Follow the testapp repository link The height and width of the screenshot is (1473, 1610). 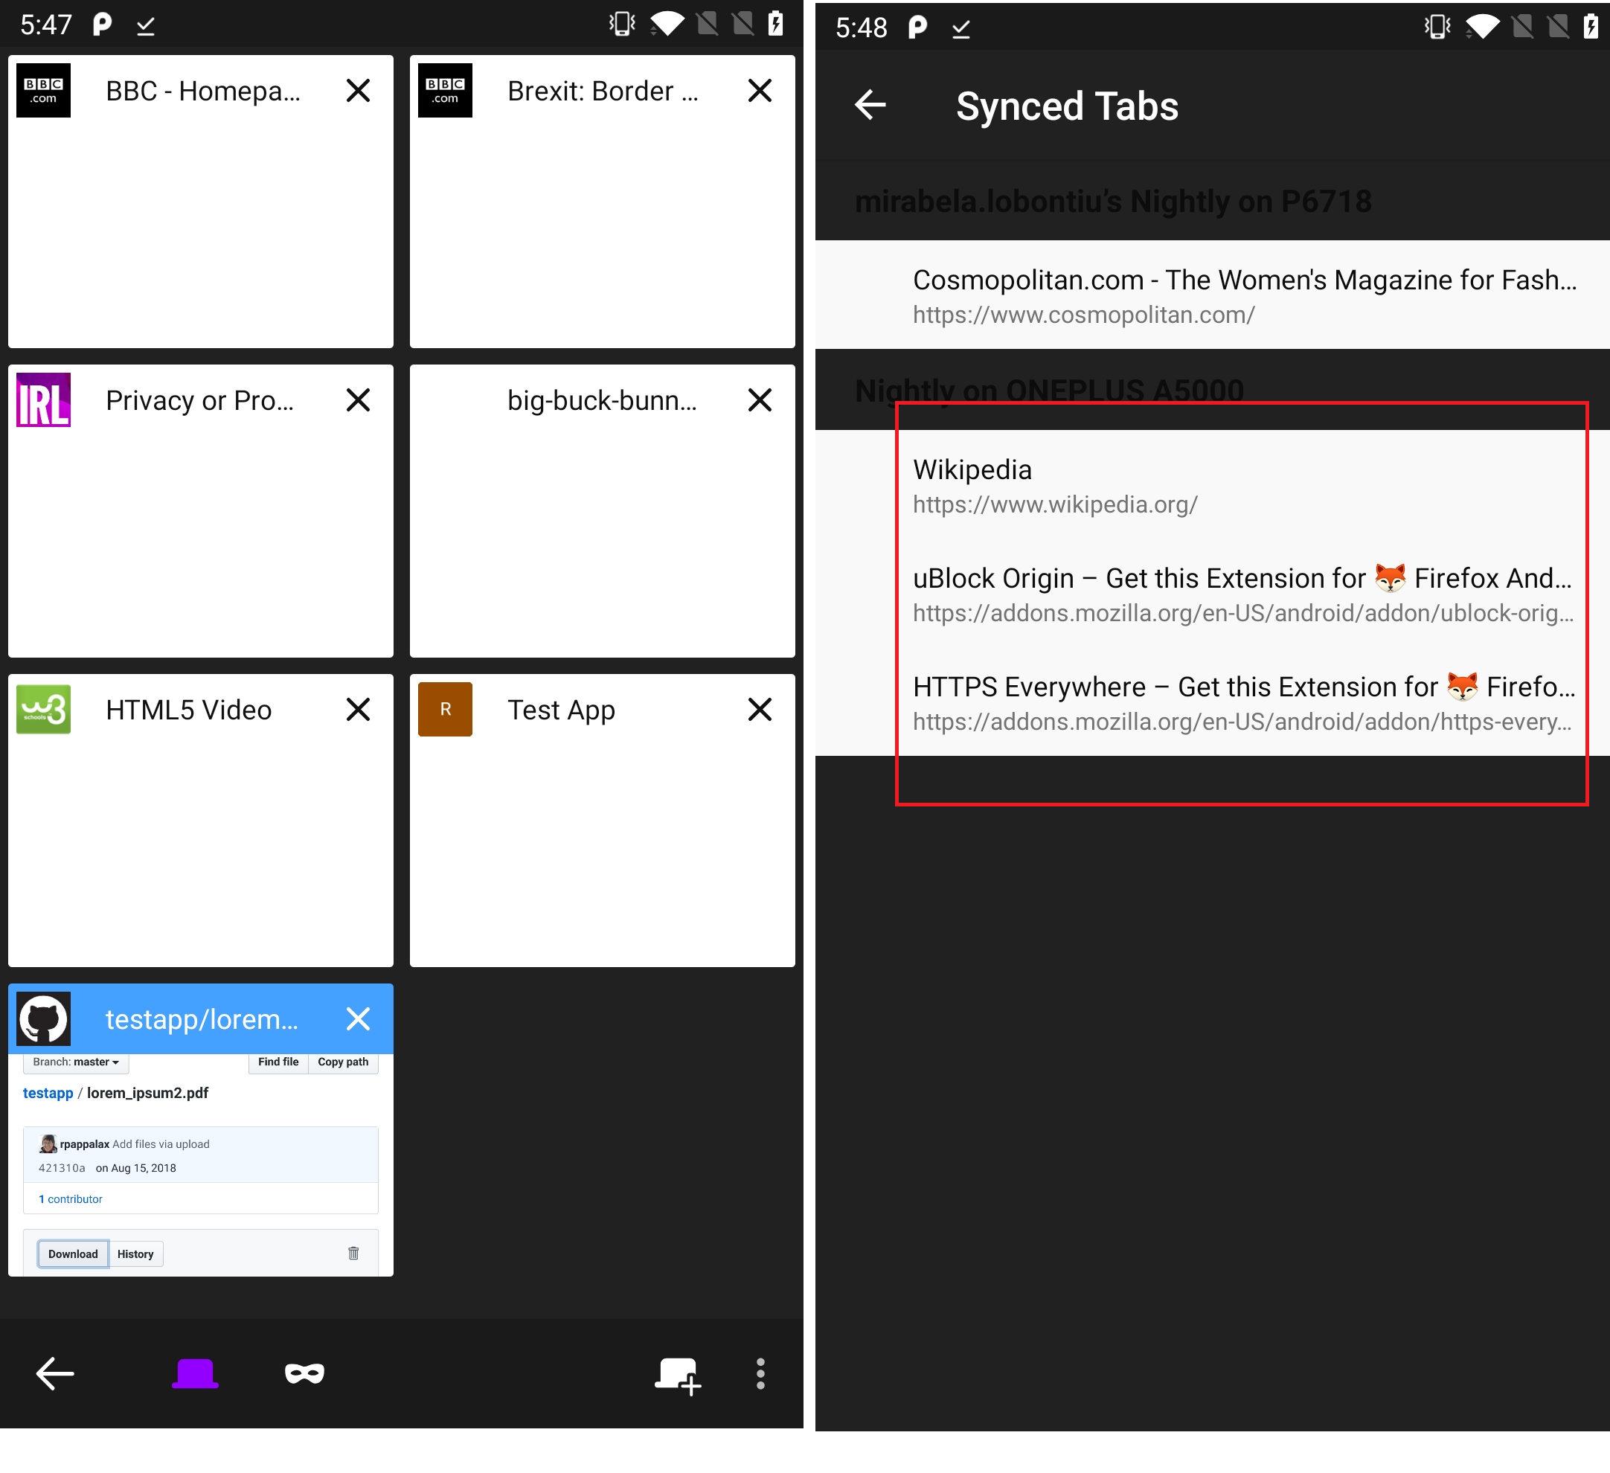47,1093
